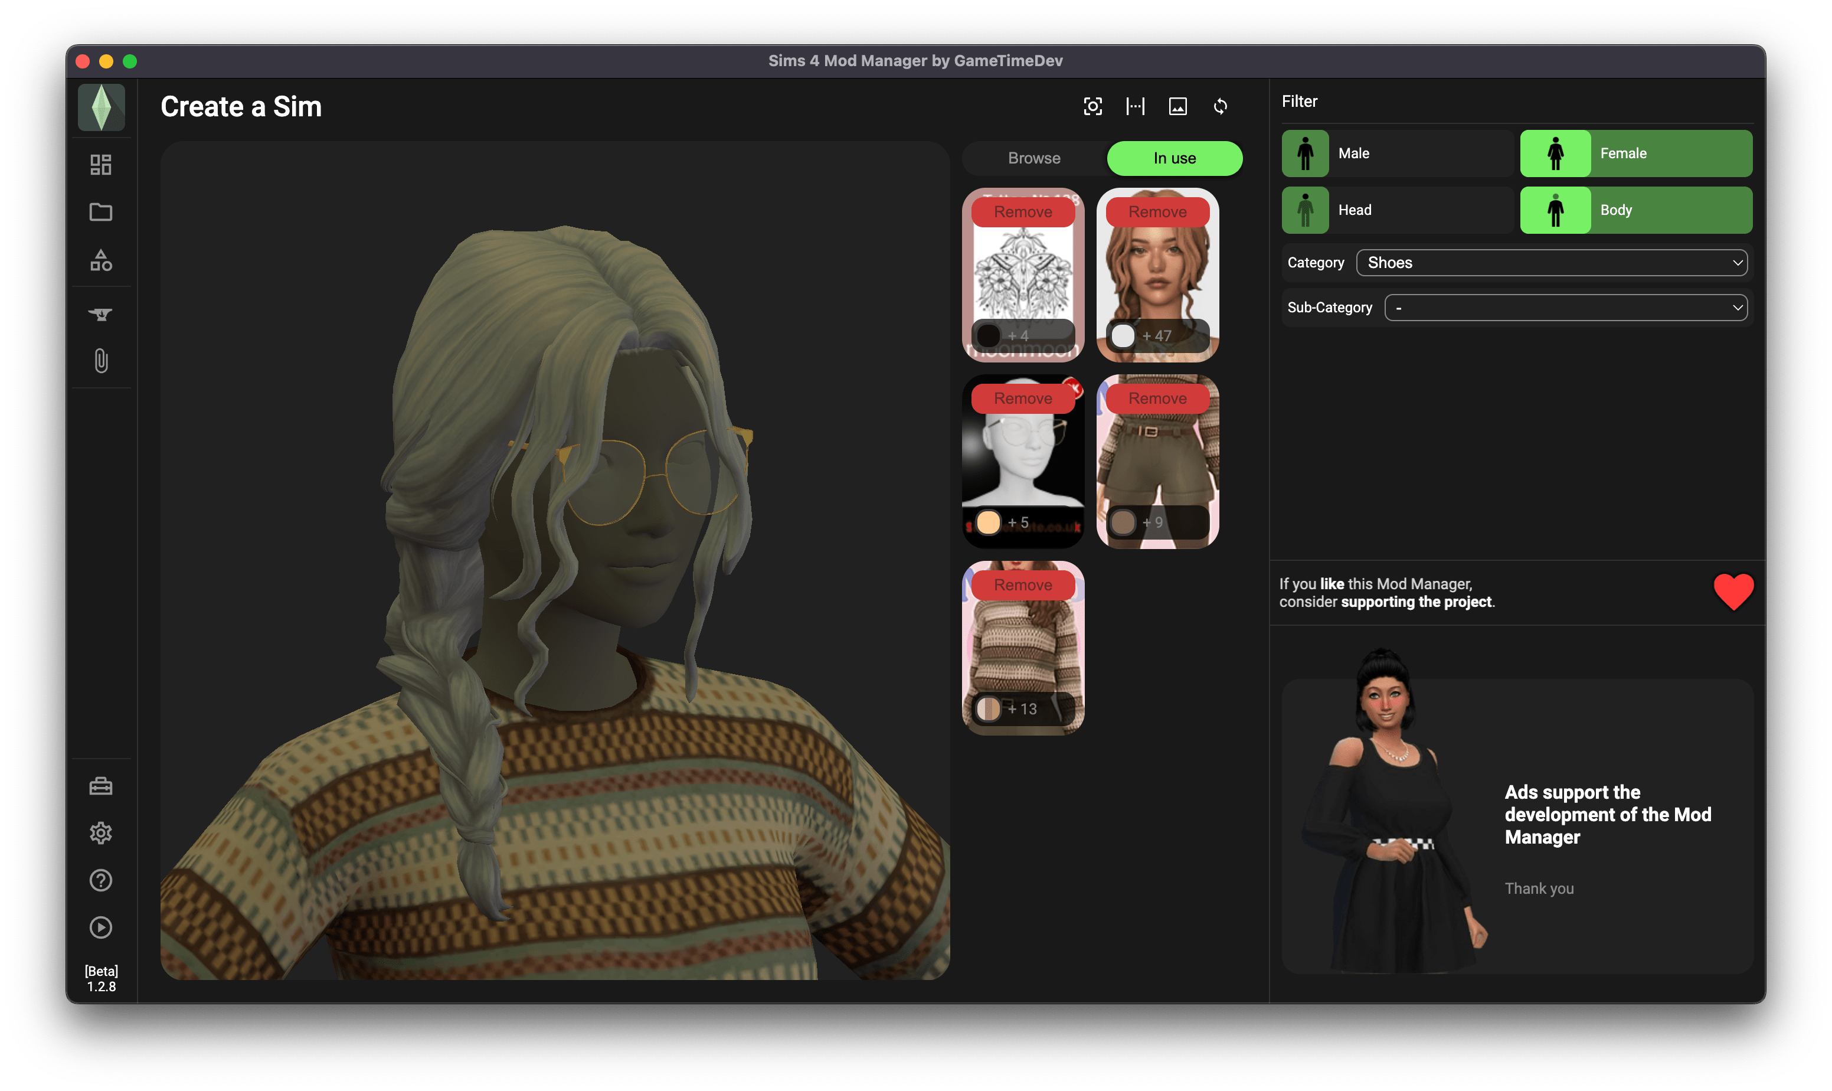The height and width of the screenshot is (1091, 1832).
Task: Open the dashboard grid icon in sidebar
Action: [101, 165]
